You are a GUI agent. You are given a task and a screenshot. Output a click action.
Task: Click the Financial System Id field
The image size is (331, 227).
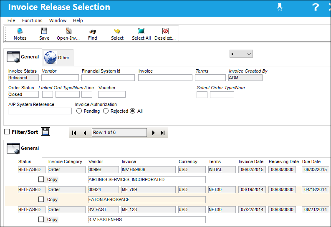click(108, 78)
